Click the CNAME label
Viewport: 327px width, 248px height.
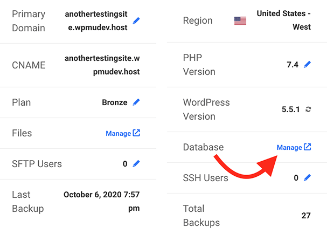pos(29,65)
